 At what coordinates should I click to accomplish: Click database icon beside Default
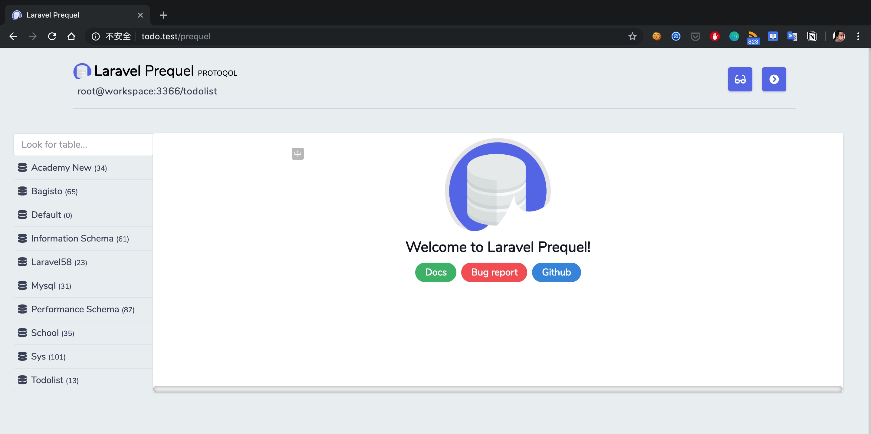(22, 215)
